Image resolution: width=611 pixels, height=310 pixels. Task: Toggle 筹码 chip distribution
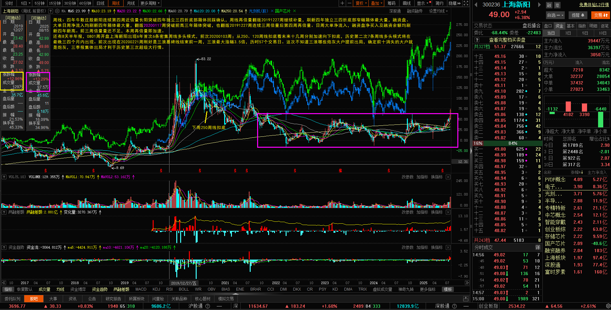tap(391, 3)
